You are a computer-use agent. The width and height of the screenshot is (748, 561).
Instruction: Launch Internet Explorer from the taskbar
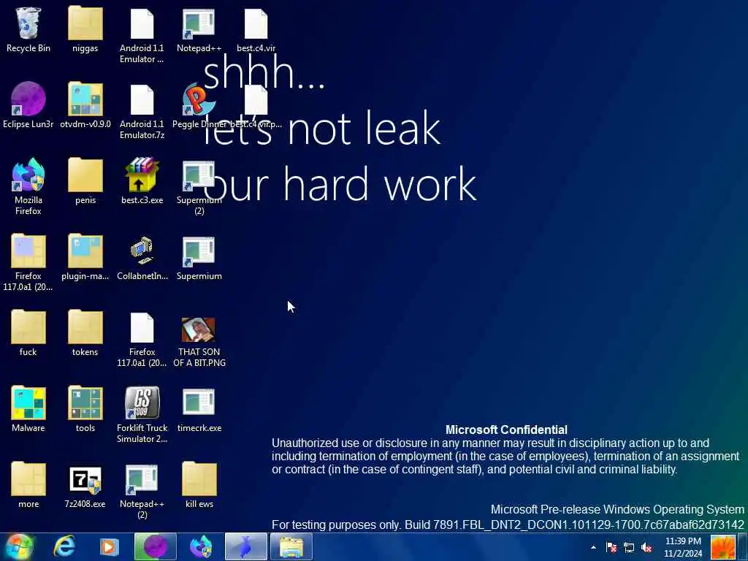(64, 546)
